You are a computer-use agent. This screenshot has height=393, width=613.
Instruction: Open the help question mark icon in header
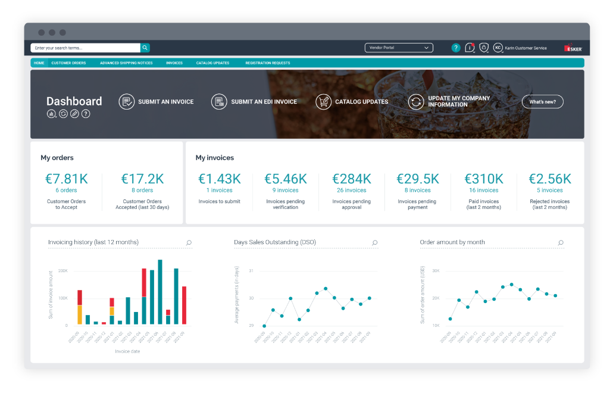coord(456,48)
